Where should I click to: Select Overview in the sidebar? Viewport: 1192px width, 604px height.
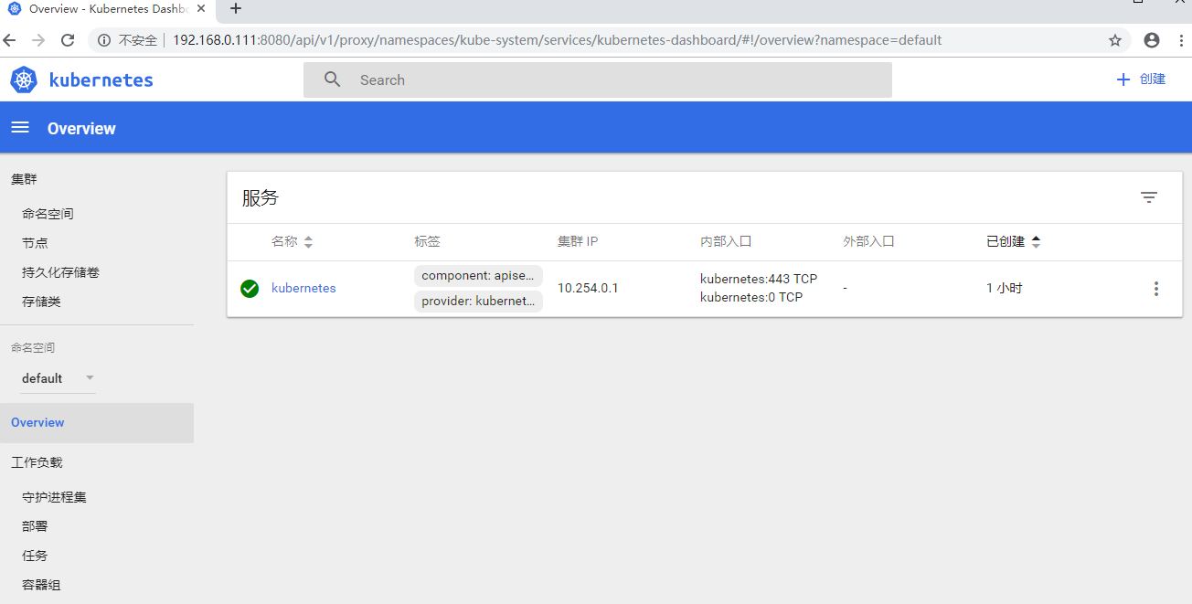(97, 423)
